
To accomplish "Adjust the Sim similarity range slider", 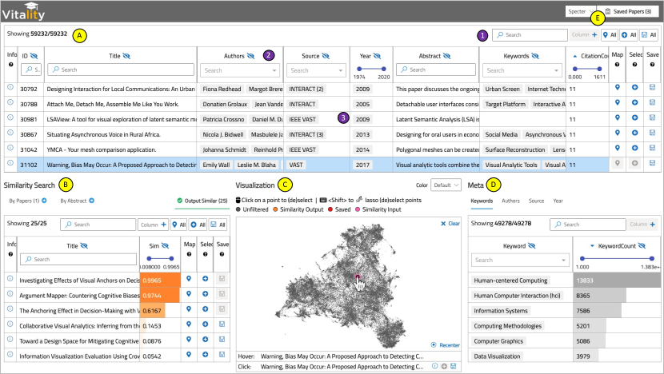I will click(160, 258).
